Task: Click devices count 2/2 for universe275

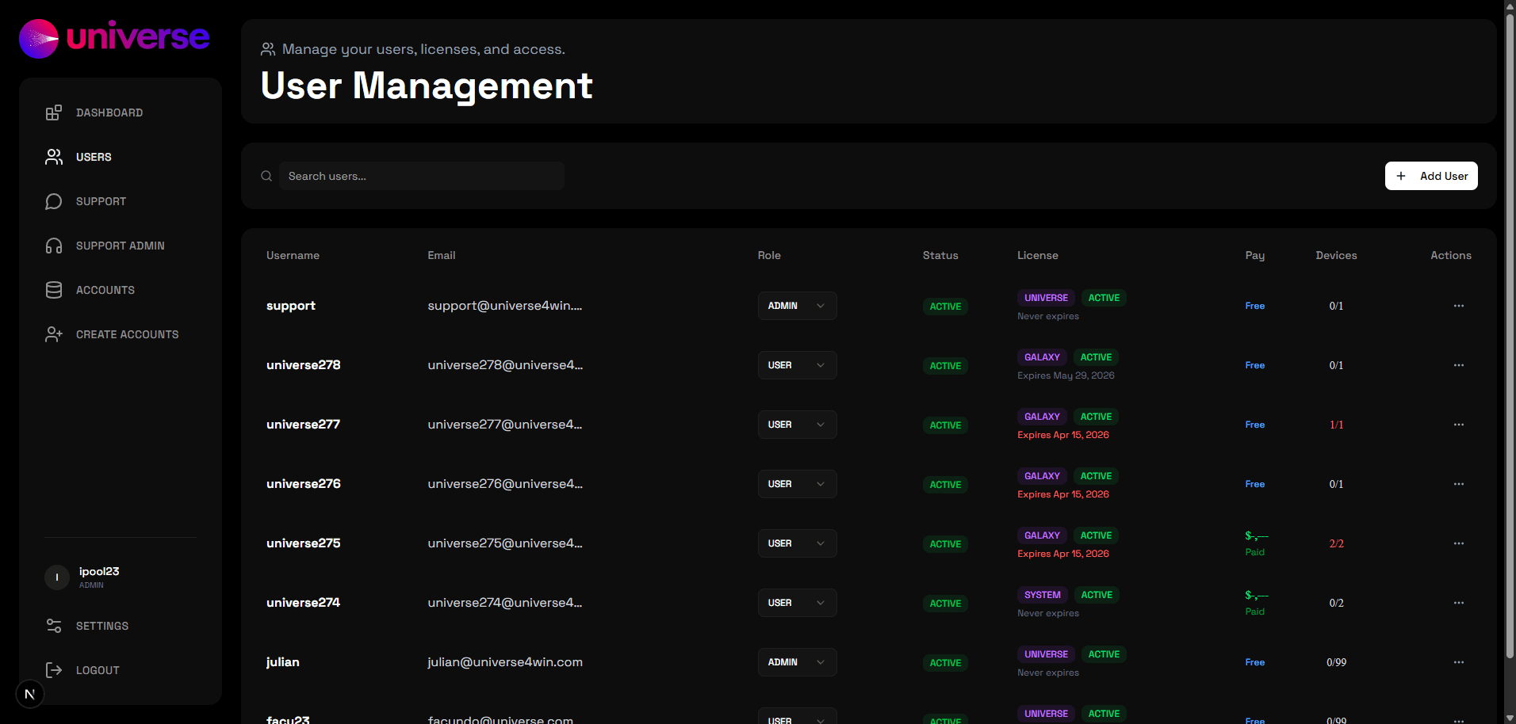Action: tap(1336, 543)
